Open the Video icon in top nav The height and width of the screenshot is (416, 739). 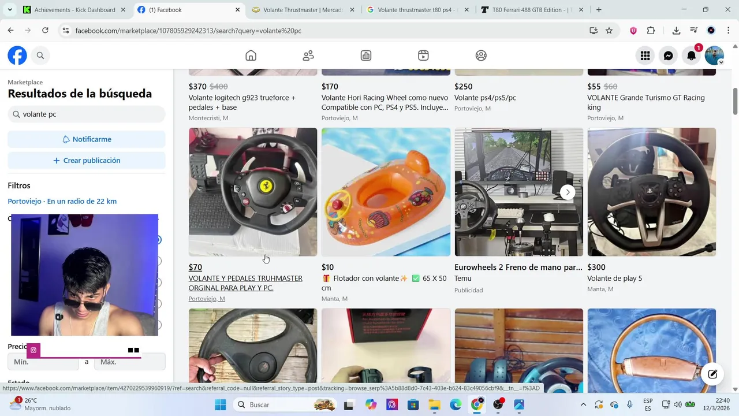pyautogui.click(x=423, y=55)
